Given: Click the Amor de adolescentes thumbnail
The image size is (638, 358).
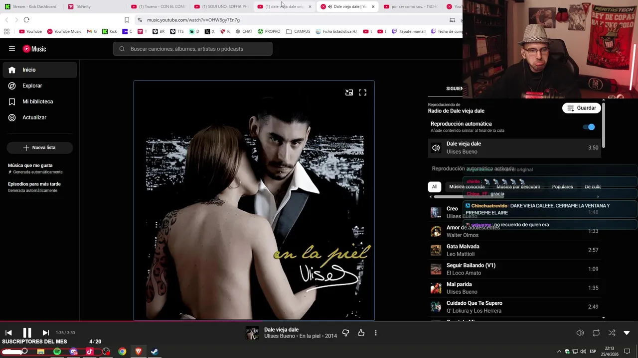Looking at the screenshot, I should (436, 231).
